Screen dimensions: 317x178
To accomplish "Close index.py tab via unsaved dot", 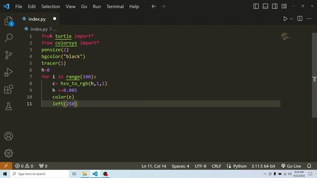I will (54, 19).
